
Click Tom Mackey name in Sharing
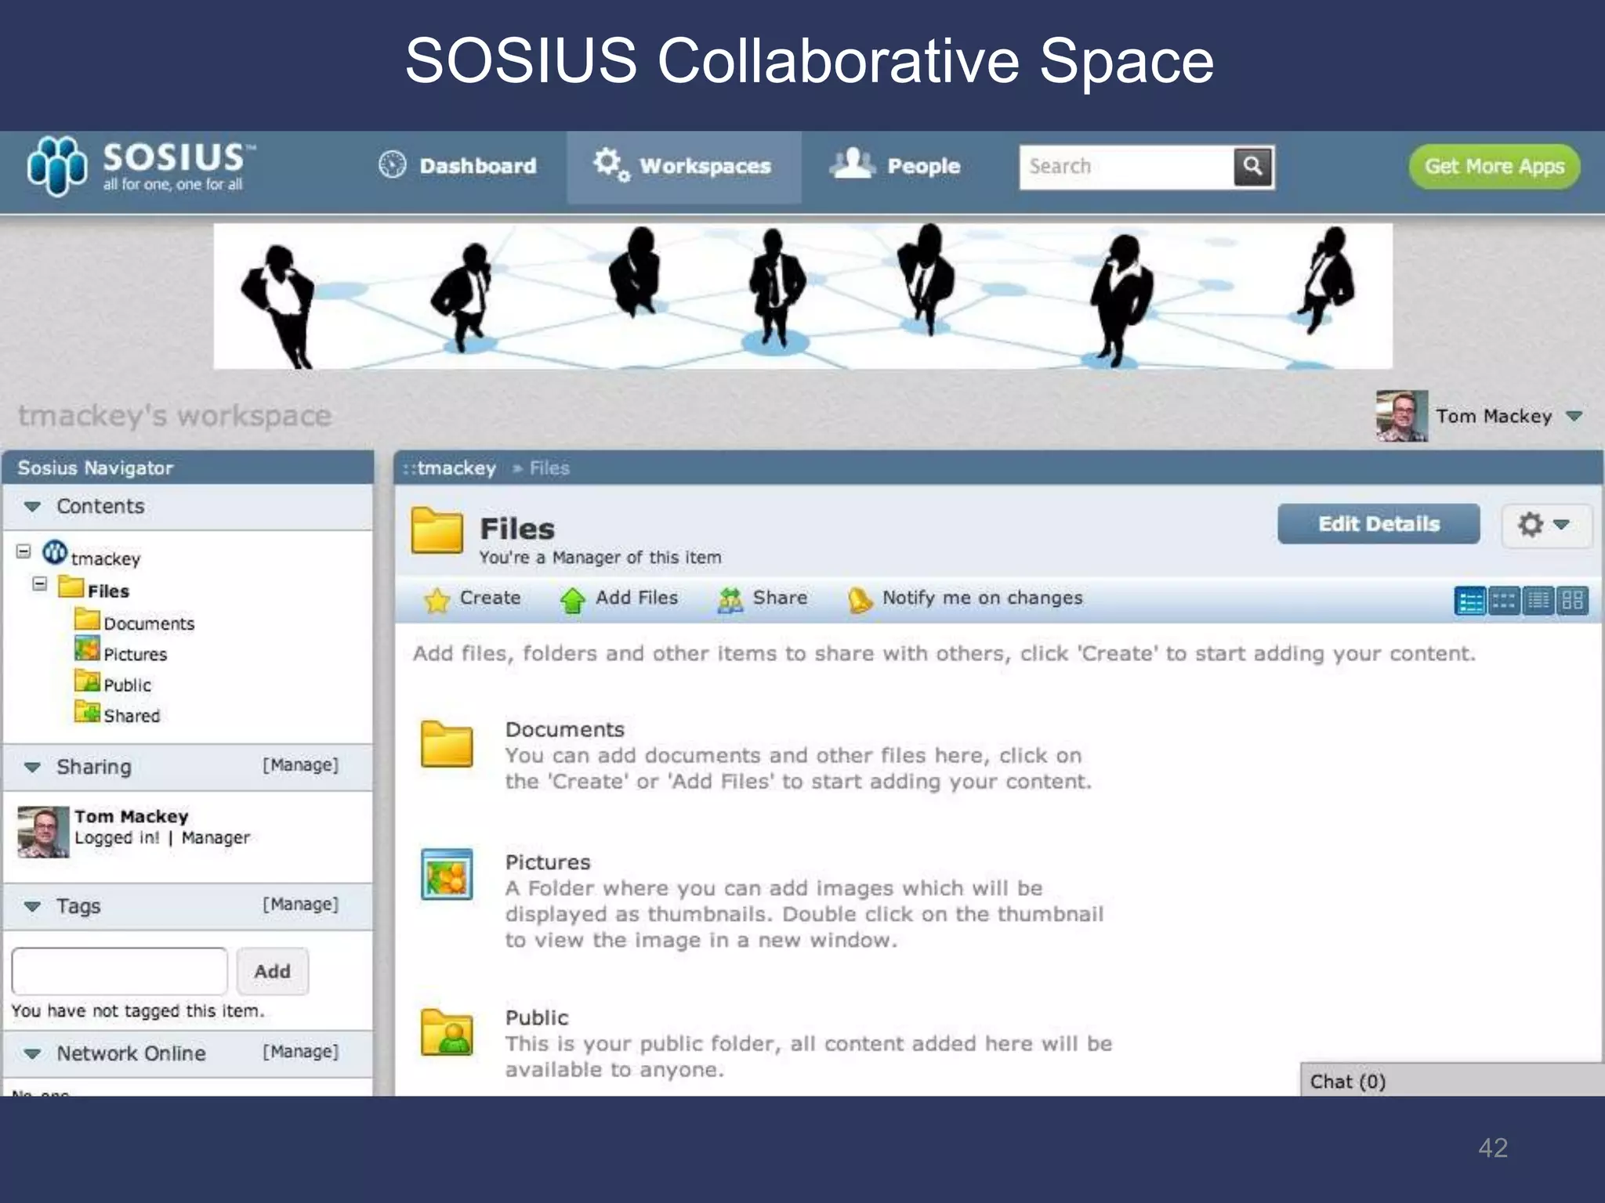pos(132,816)
